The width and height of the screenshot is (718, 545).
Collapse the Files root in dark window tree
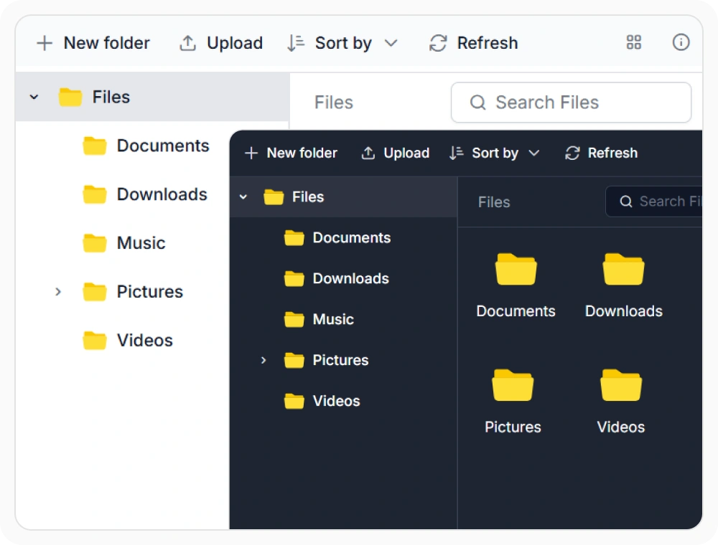(x=243, y=197)
